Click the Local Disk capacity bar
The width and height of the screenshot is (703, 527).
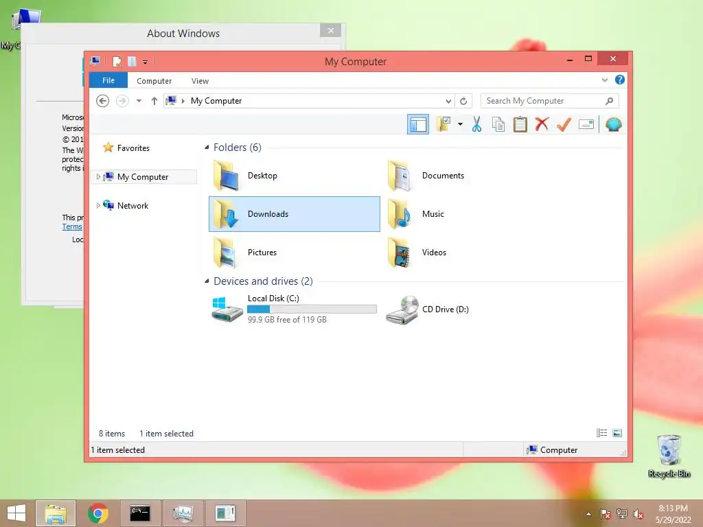coord(312,309)
